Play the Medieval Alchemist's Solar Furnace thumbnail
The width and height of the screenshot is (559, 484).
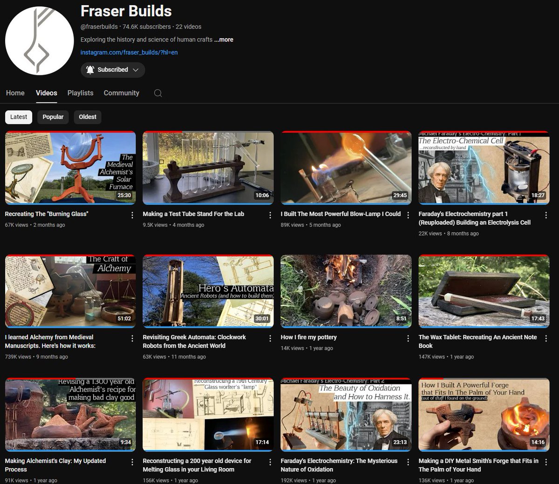coord(70,168)
